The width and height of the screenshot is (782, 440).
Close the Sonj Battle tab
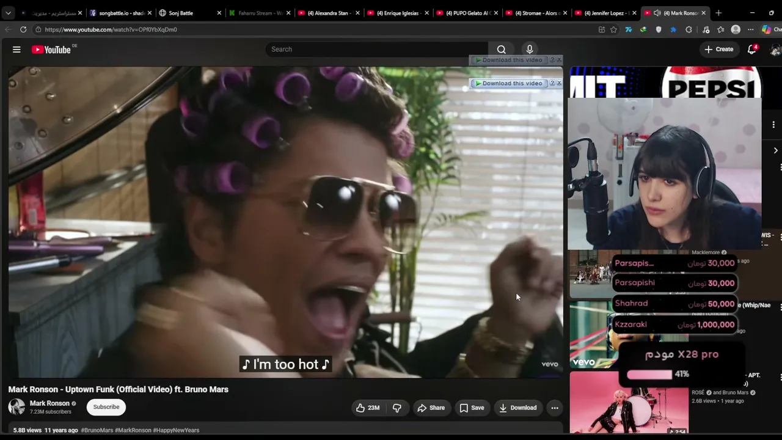pyautogui.click(x=219, y=13)
